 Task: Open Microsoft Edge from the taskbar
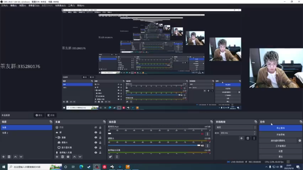click(81, 167)
